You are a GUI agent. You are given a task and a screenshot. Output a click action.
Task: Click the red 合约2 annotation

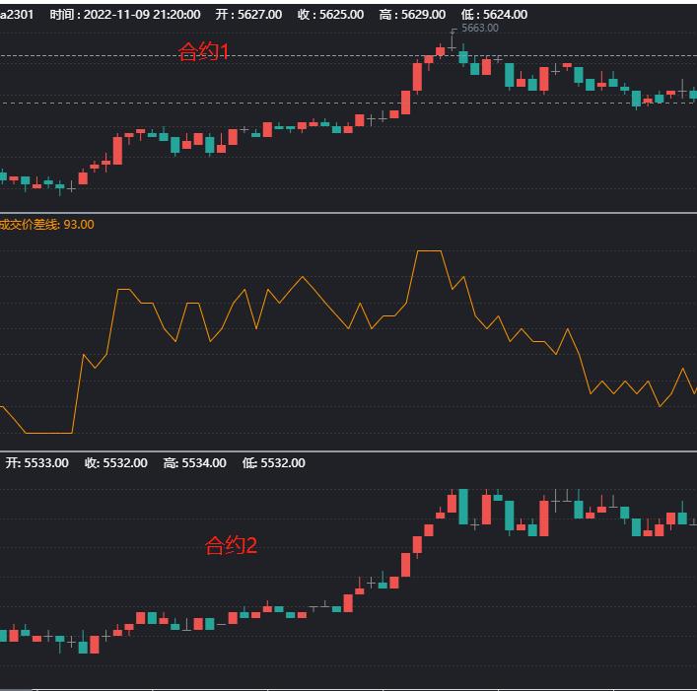click(231, 545)
